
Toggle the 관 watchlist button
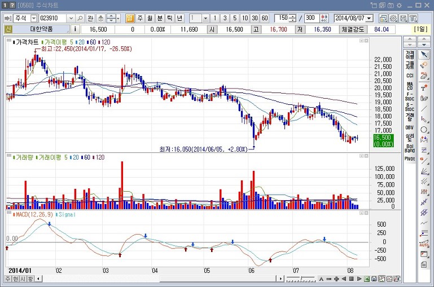pos(90,18)
